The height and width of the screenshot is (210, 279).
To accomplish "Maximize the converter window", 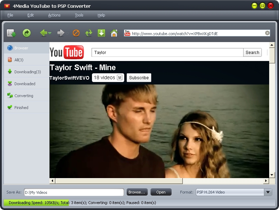I will pyautogui.click(x=263, y=6).
